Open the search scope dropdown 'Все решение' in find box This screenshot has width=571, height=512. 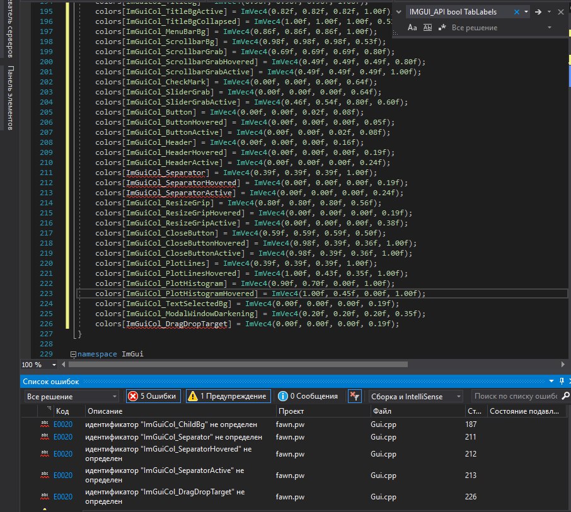pyautogui.click(x=550, y=28)
